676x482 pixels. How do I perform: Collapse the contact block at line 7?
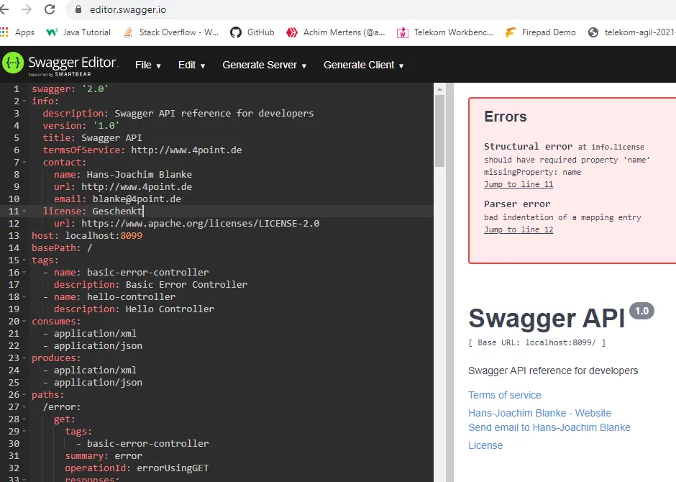[24, 162]
